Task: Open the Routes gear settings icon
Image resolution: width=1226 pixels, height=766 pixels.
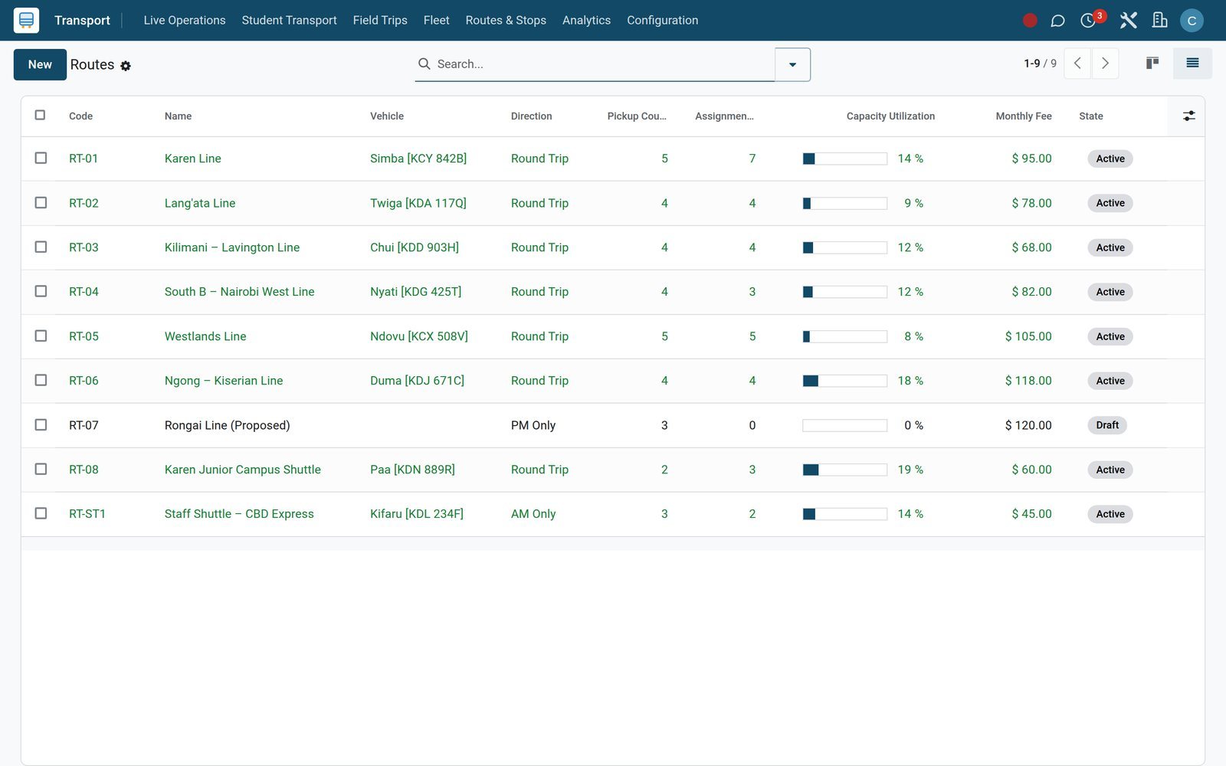Action: [126, 66]
